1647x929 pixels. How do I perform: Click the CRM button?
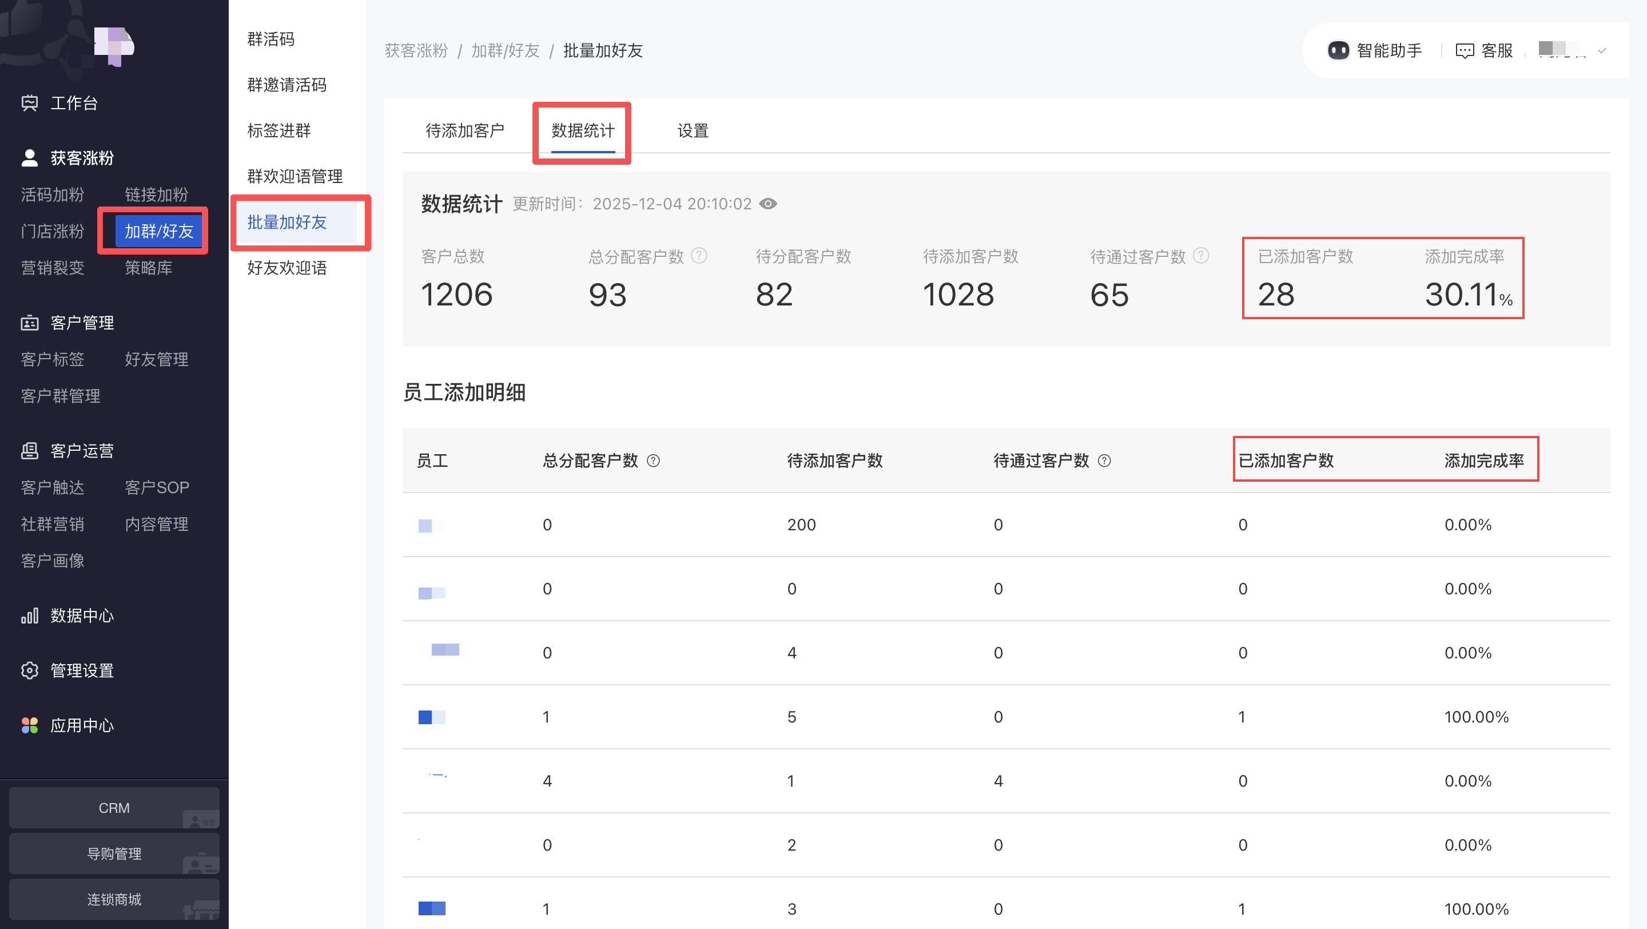[x=114, y=808]
